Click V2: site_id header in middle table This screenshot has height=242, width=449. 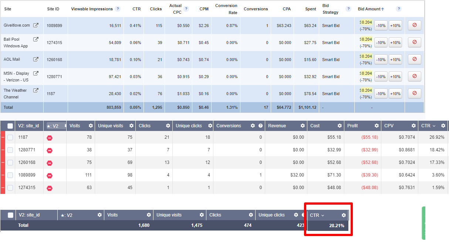[x=28, y=126]
